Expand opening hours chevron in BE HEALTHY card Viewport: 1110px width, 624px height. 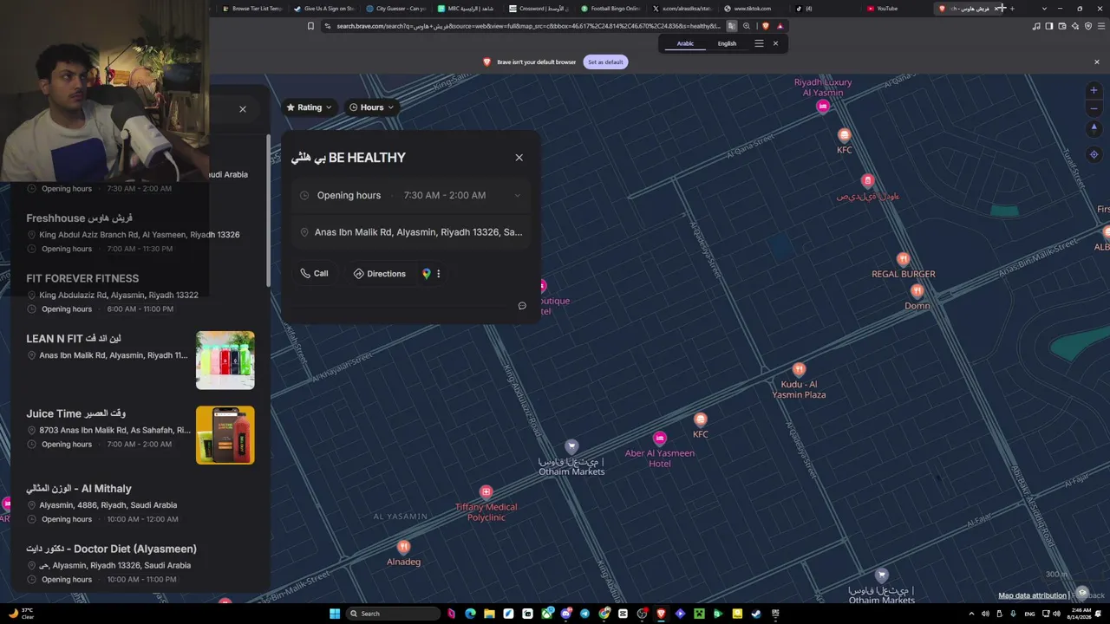pyautogui.click(x=518, y=195)
